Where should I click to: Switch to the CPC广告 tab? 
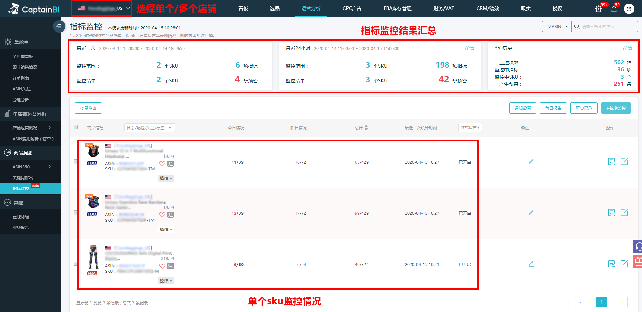tap(352, 8)
